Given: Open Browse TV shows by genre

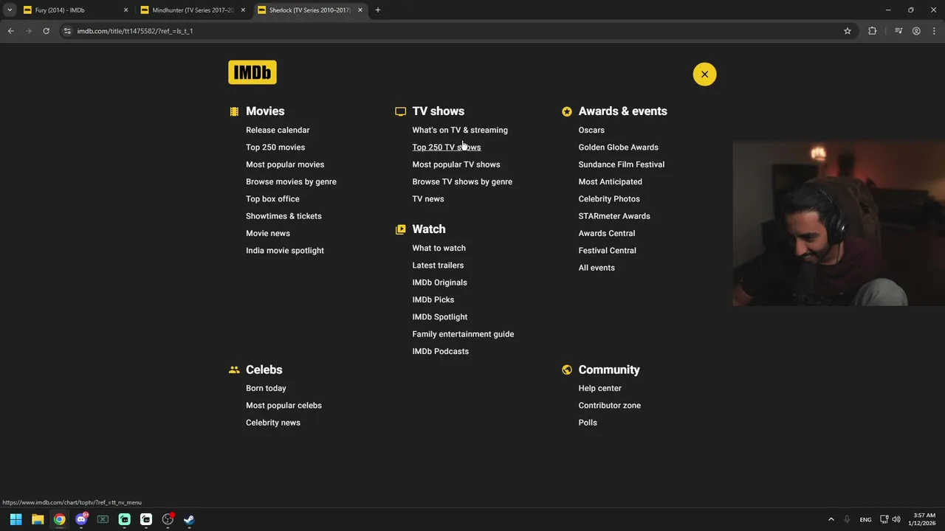Looking at the screenshot, I should 462,181.
